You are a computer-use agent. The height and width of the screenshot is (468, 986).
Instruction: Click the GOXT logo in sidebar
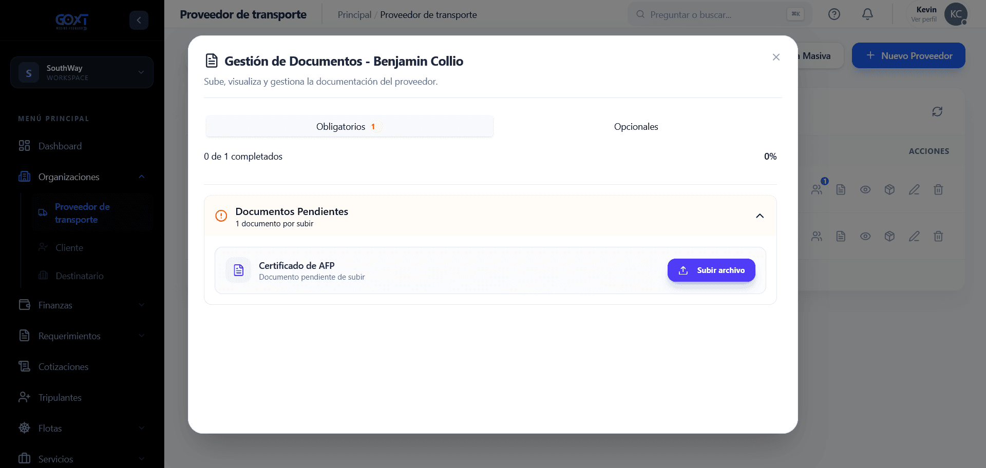[72, 21]
